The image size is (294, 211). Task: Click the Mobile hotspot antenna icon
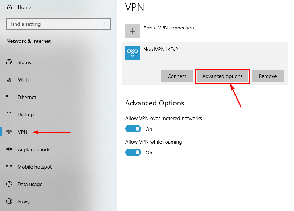[9, 167]
